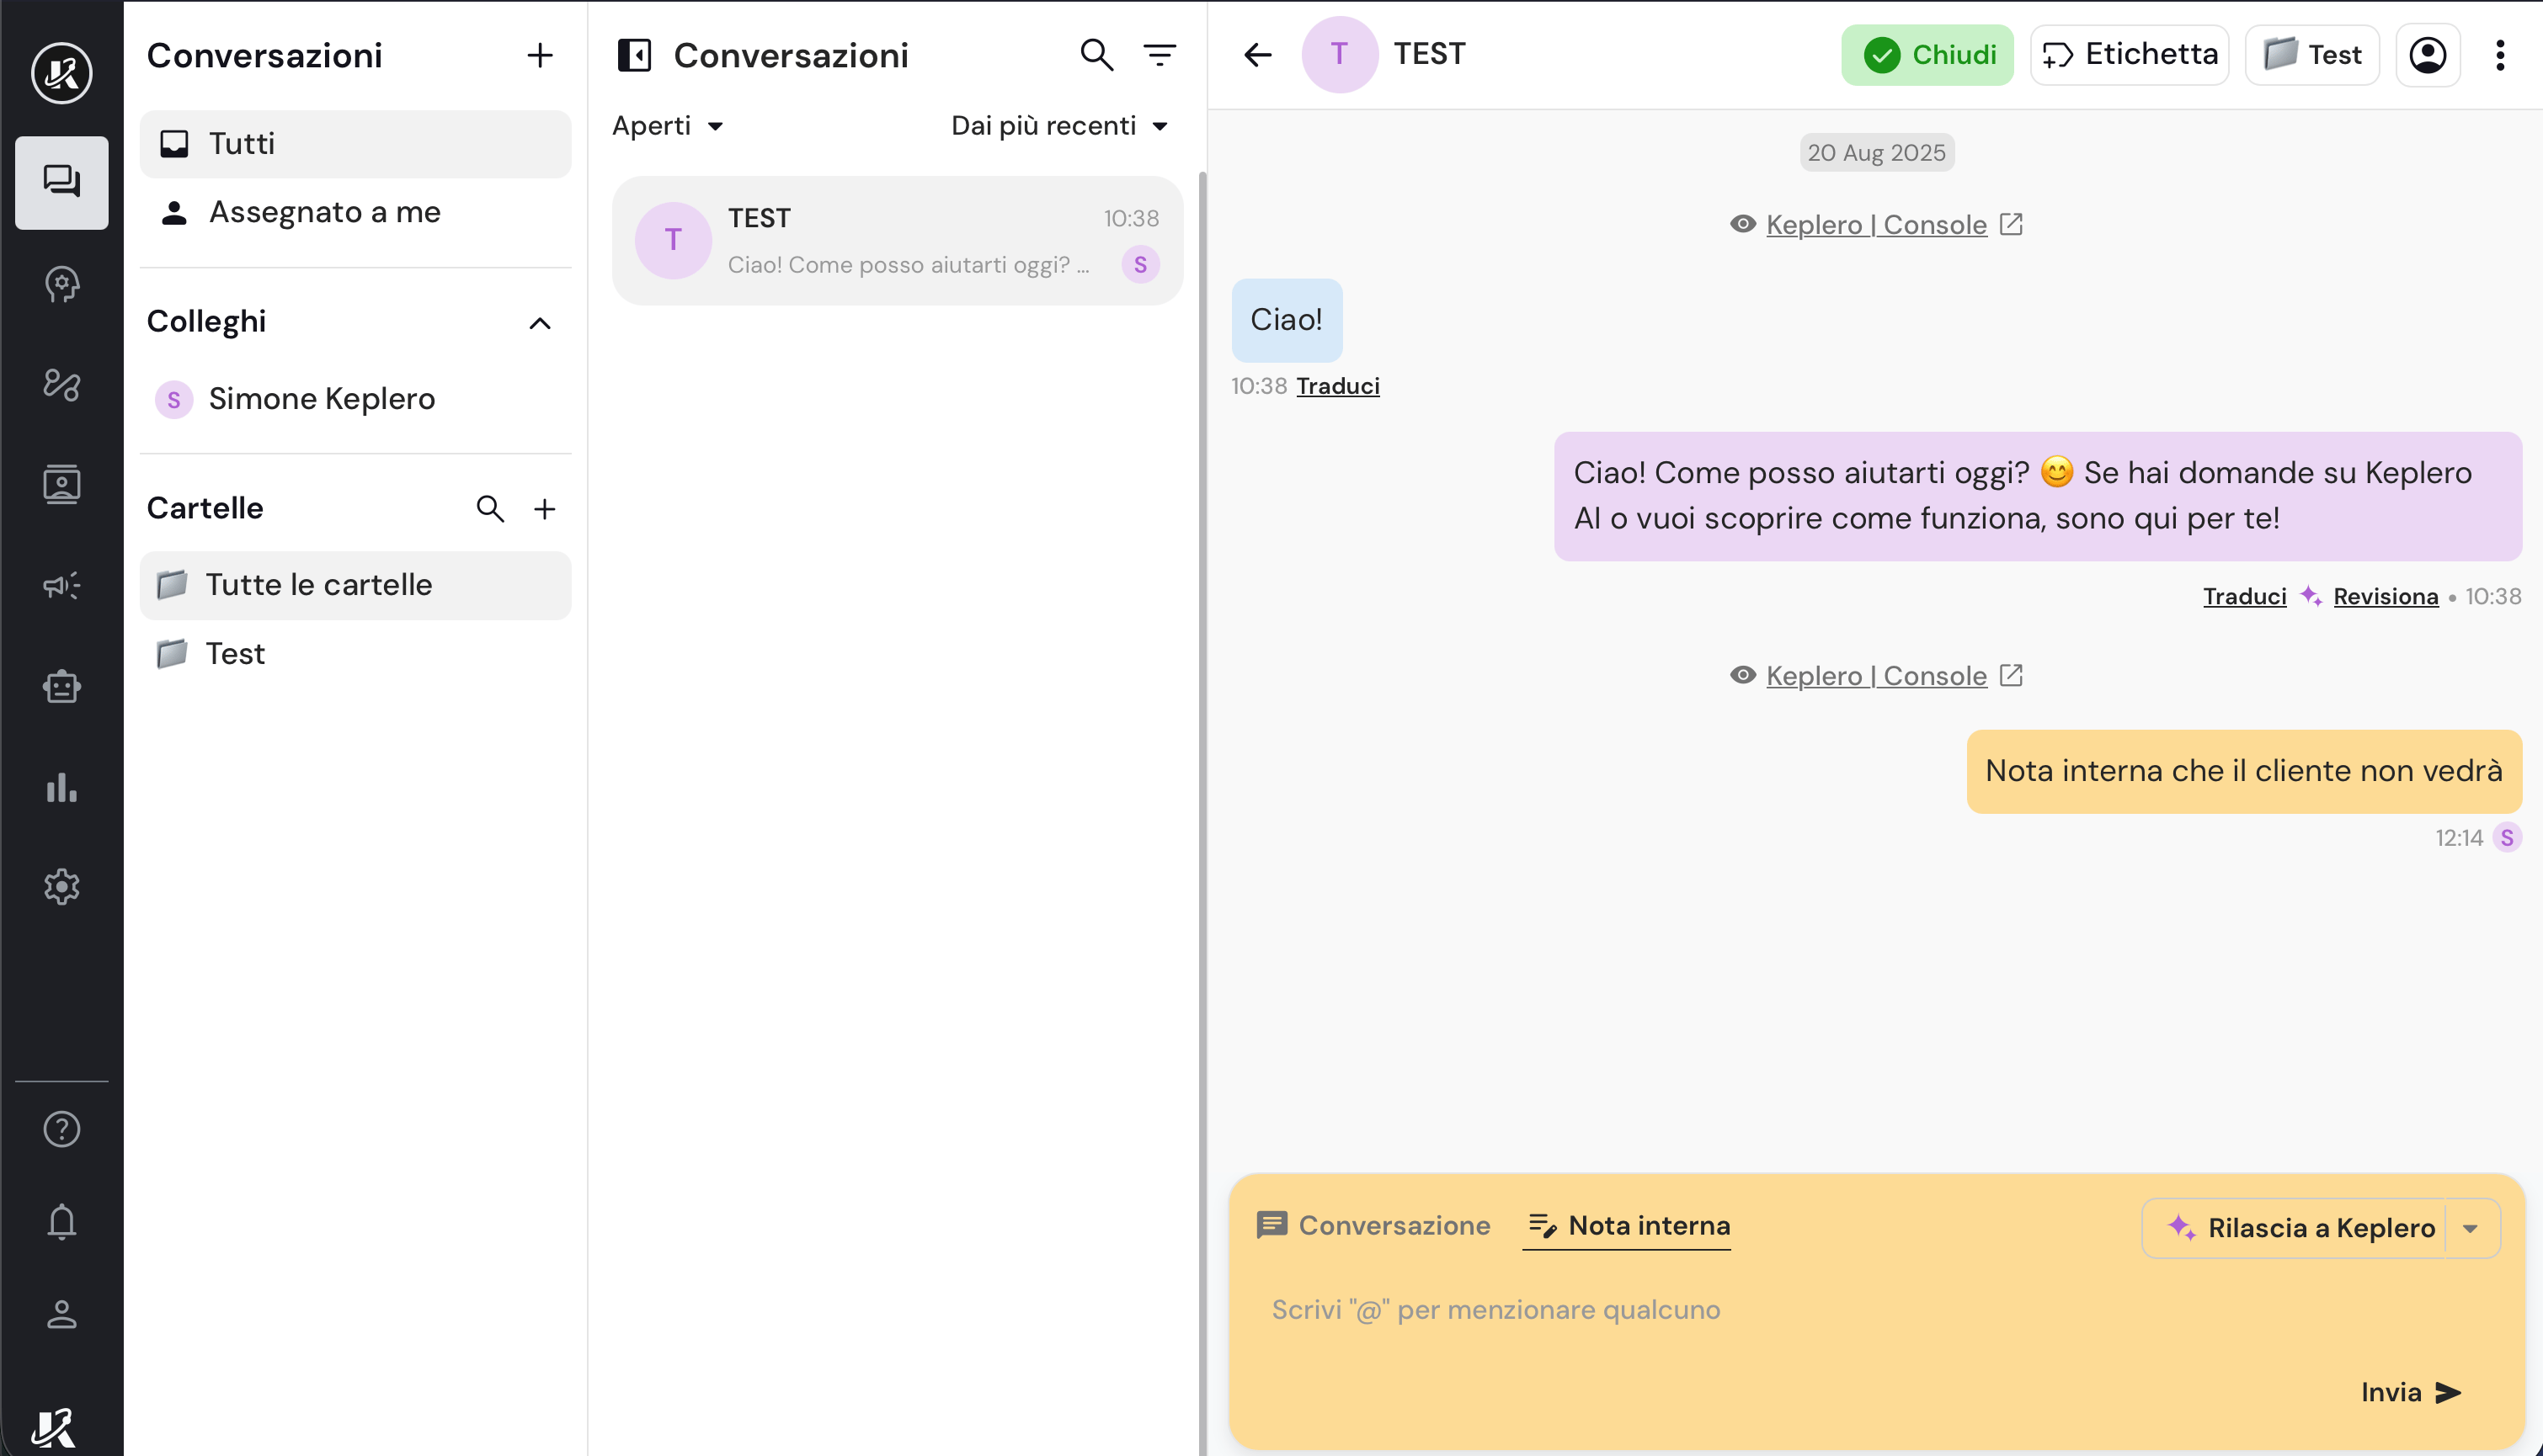Toggle the sidebar panel collapse icon
This screenshot has width=2543, height=1456.
pos(634,55)
